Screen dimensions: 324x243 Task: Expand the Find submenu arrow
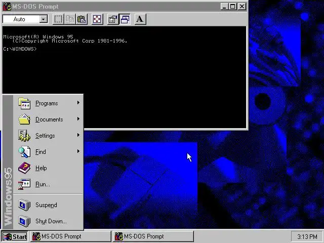pos(78,151)
